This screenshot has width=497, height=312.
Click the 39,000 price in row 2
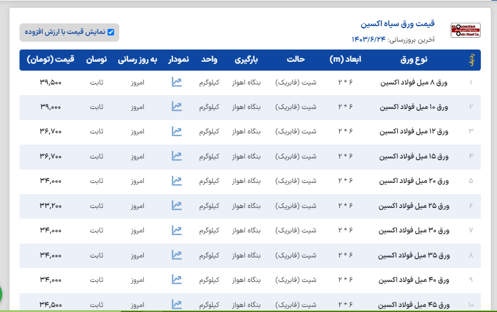(x=51, y=107)
